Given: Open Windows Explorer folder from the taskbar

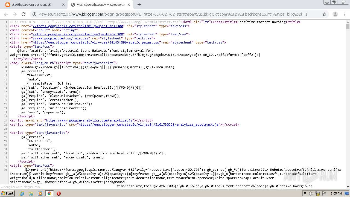Looking at the screenshot, I should point(31,193).
